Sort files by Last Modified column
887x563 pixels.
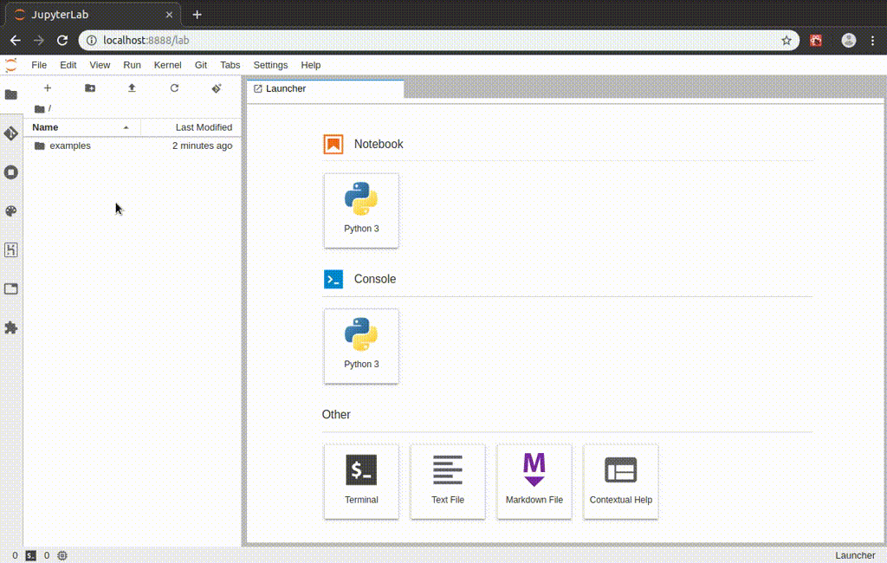[191, 127]
